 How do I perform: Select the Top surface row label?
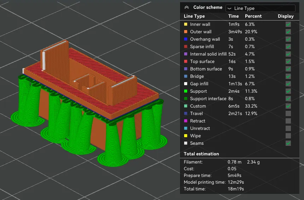tap(202, 62)
